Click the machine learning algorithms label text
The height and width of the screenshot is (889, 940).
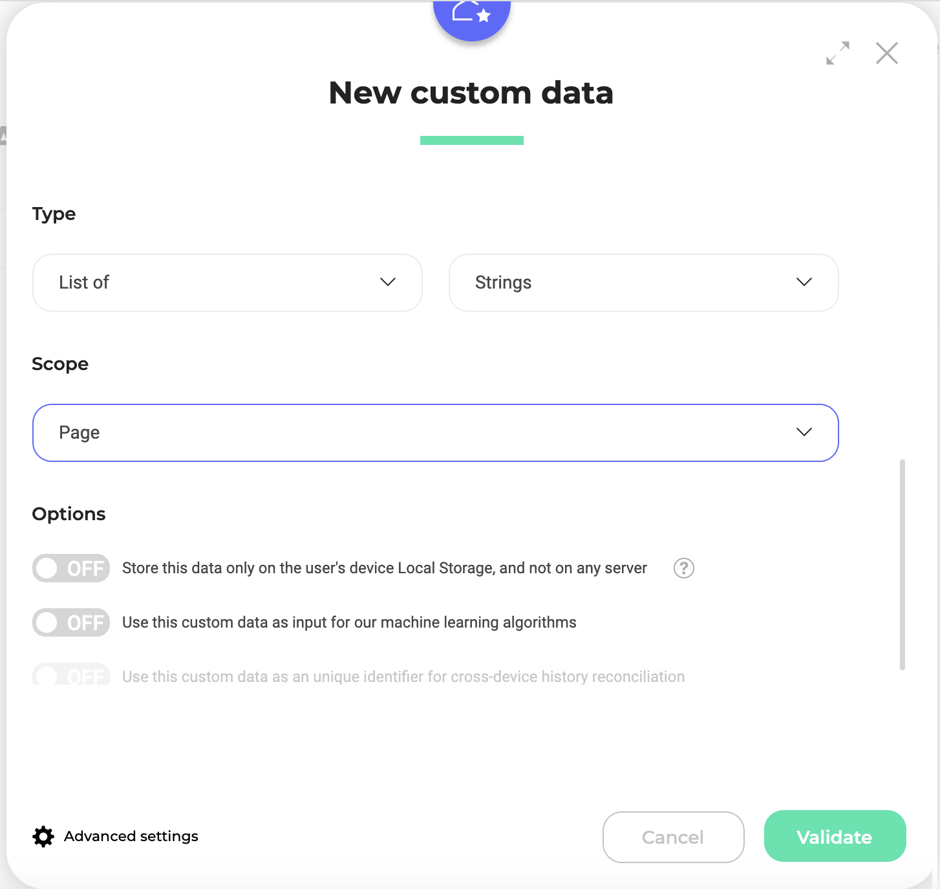[349, 622]
